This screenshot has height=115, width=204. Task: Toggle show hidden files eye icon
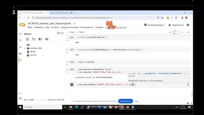pos(47,39)
